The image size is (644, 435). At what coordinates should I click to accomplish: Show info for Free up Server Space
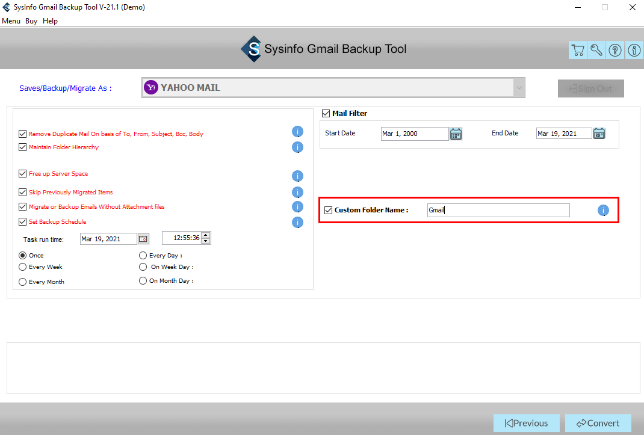point(297,176)
